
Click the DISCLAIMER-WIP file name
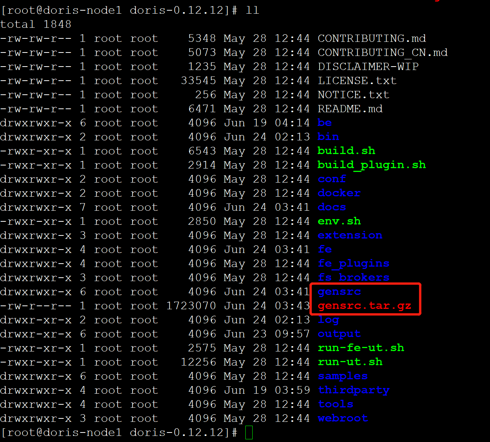[368, 67]
